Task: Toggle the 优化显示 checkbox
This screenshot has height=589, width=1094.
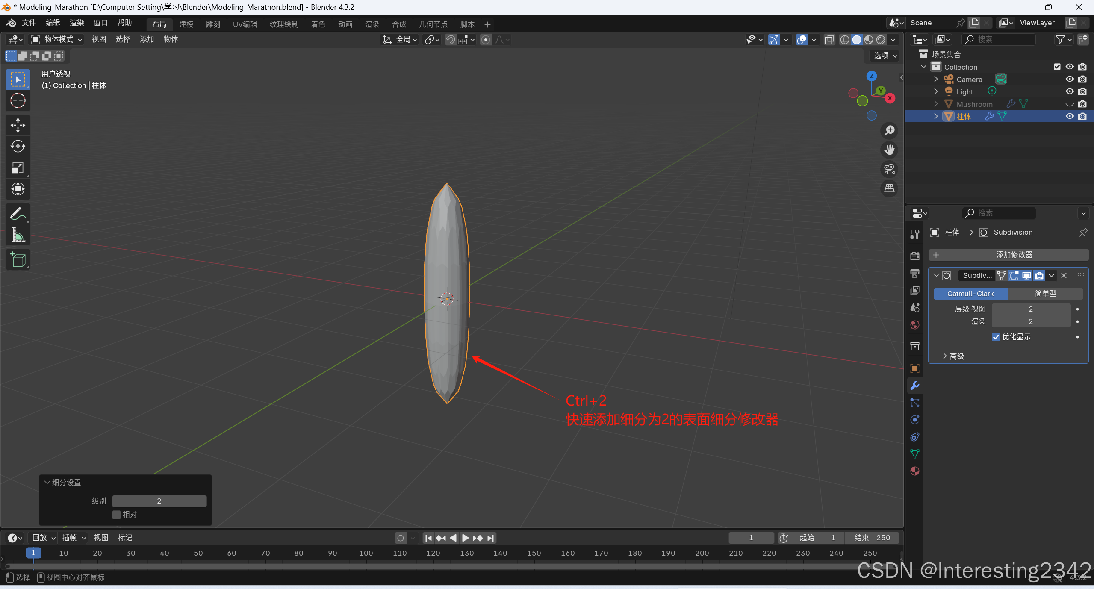Action: pyautogui.click(x=996, y=337)
